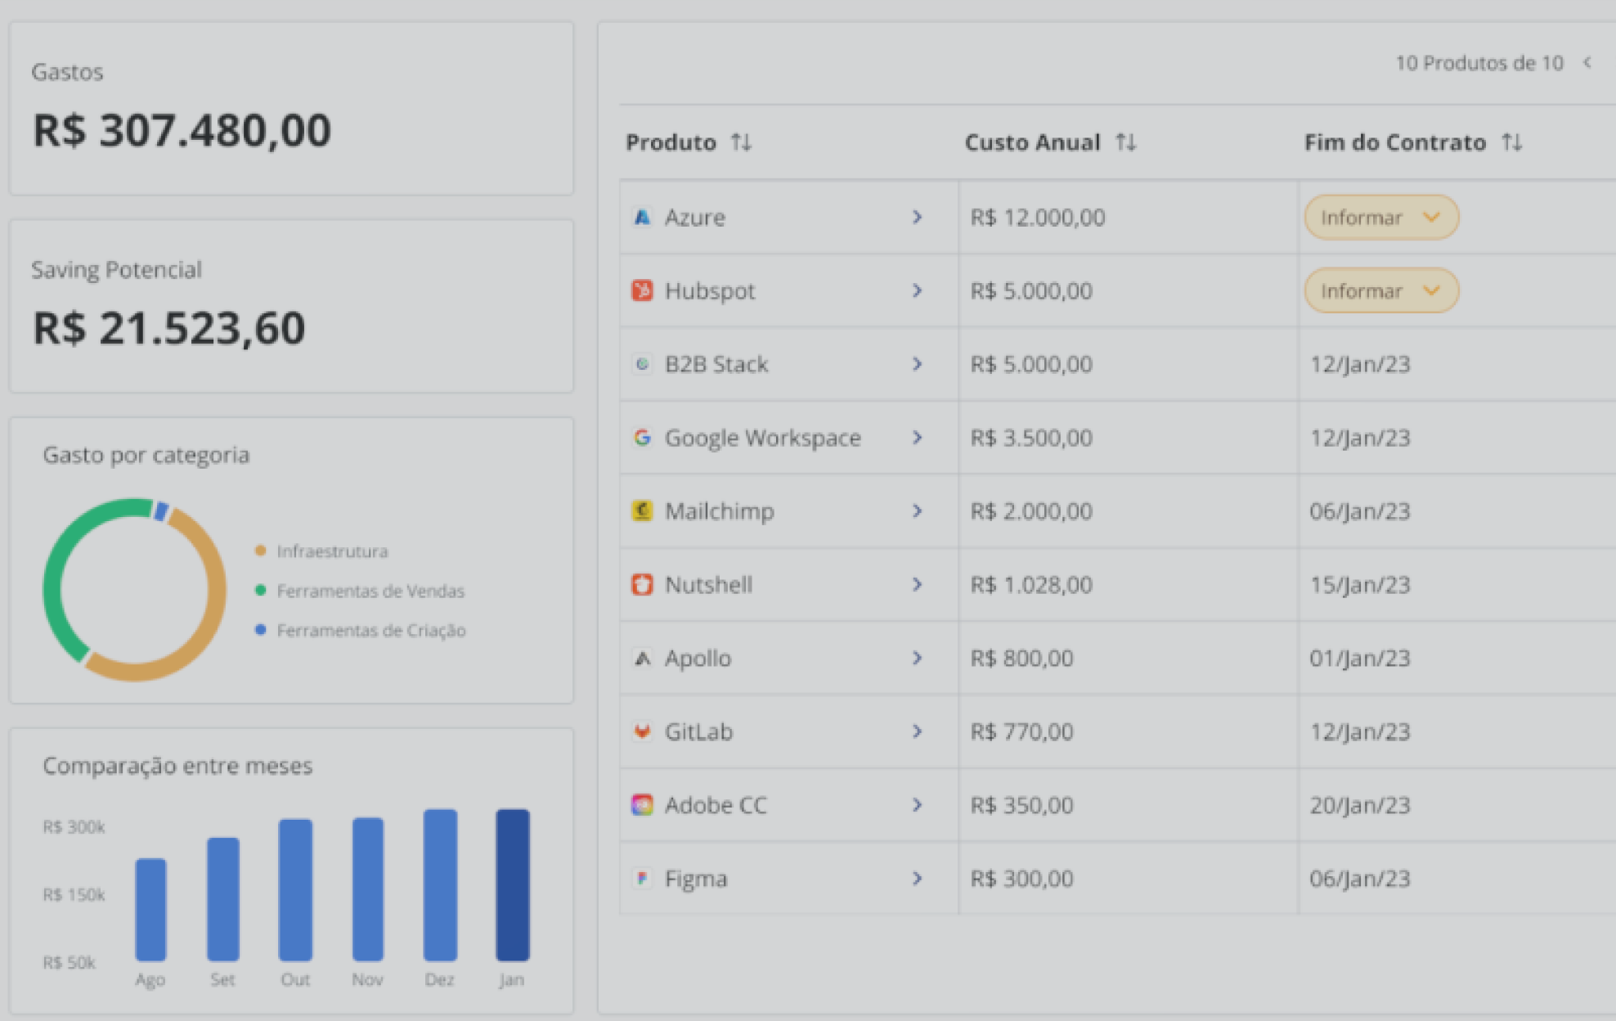Click the Mailchimp product icon
Image resolution: width=1616 pixels, height=1021 pixels.
click(643, 510)
